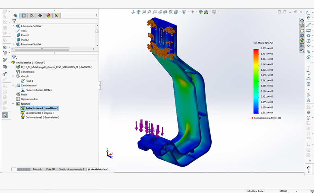This screenshot has width=314, height=193.
Task: Open the View Palette task pane
Action: tap(302, 35)
